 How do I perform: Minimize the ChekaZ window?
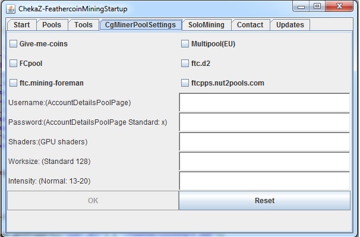[x=301, y=6]
